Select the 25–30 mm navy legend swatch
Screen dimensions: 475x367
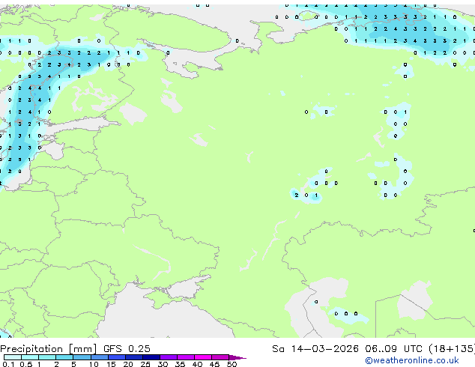[151, 357]
